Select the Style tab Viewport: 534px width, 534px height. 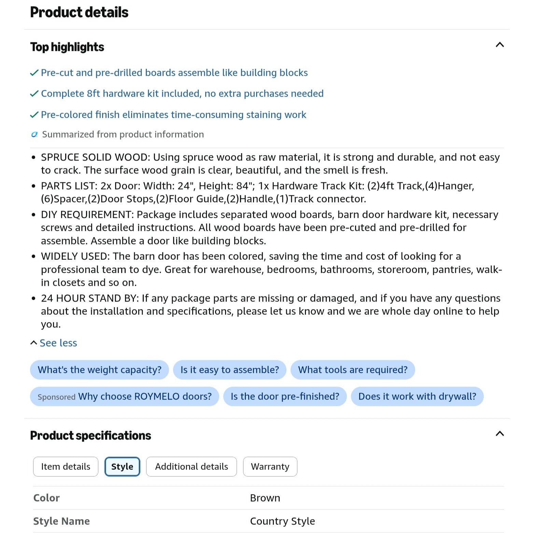(122, 466)
